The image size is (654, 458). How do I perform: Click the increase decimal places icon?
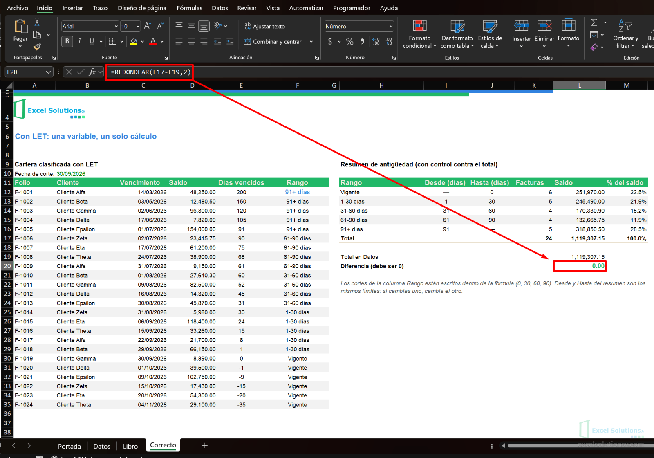[x=376, y=41]
